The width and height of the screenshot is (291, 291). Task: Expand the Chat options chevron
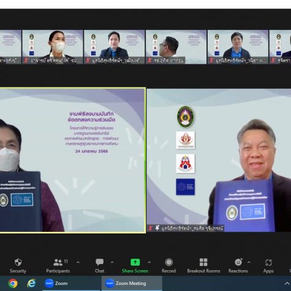click(112, 262)
